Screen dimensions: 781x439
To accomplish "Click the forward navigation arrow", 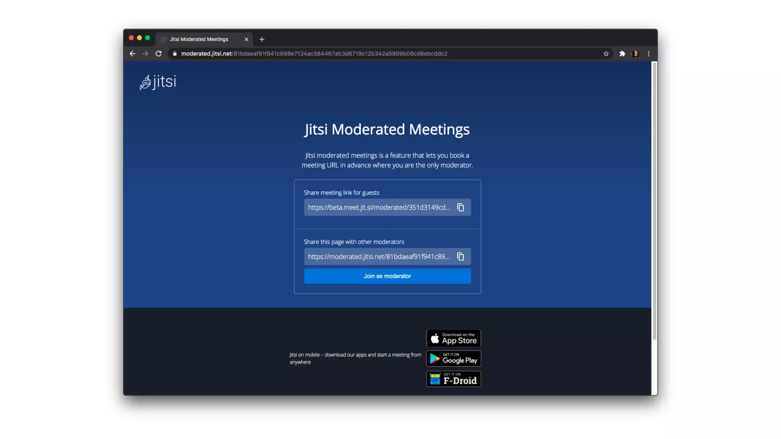I will click(x=145, y=54).
